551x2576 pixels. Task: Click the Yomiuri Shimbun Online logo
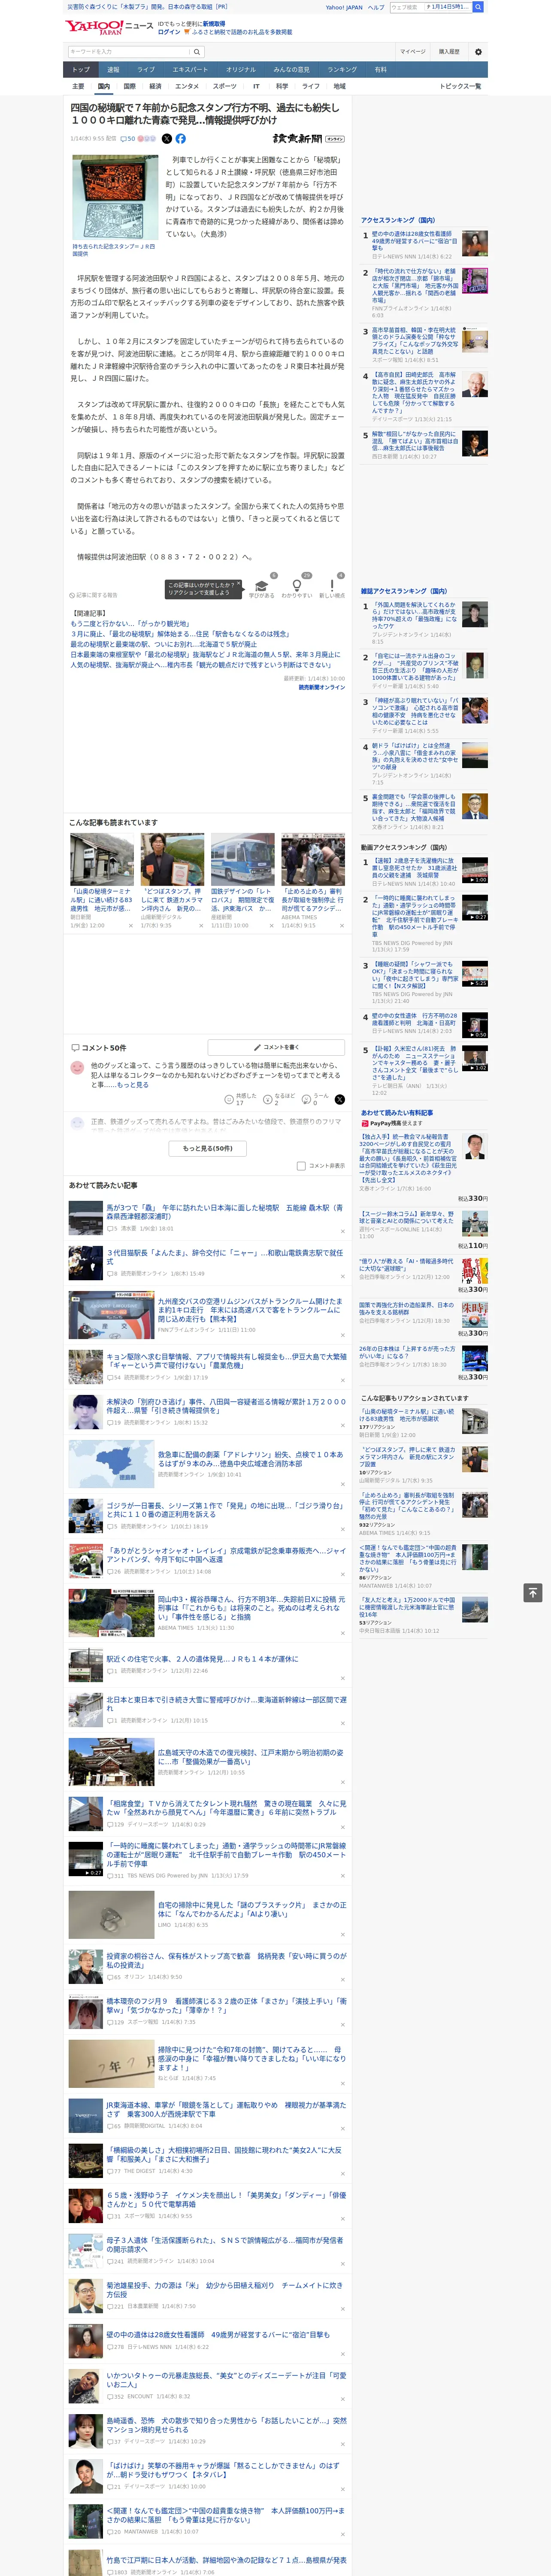tap(308, 139)
